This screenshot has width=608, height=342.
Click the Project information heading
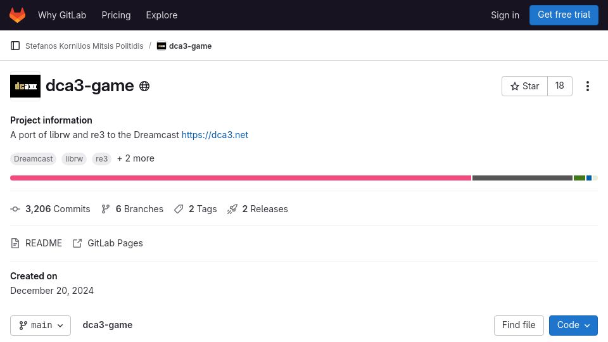point(51,120)
